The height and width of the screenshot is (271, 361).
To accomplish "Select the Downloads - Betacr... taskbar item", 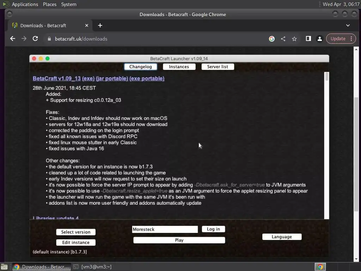I will (42, 267).
